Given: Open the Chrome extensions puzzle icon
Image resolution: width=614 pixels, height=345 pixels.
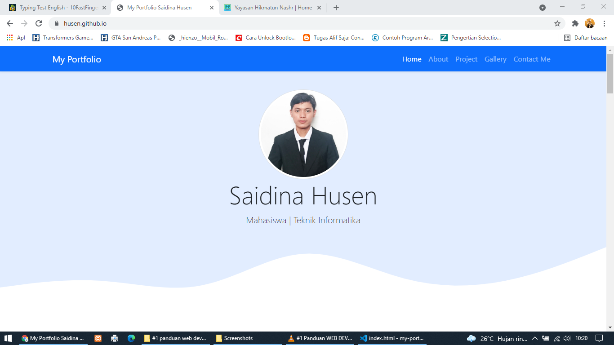Looking at the screenshot, I should (x=575, y=23).
